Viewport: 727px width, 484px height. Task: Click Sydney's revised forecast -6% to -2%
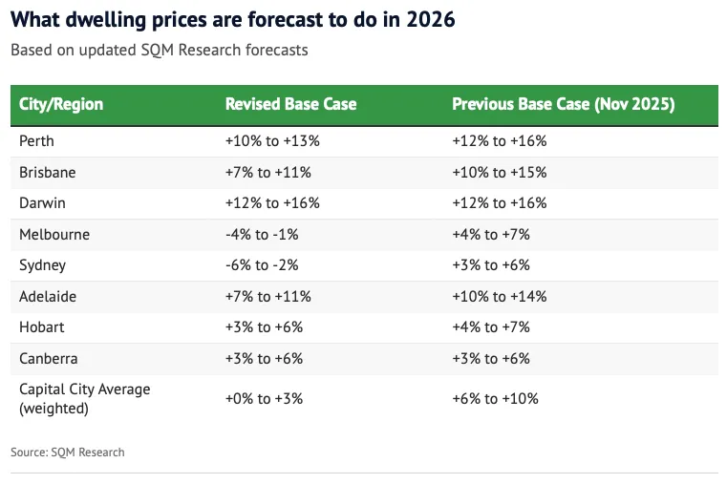tap(264, 264)
